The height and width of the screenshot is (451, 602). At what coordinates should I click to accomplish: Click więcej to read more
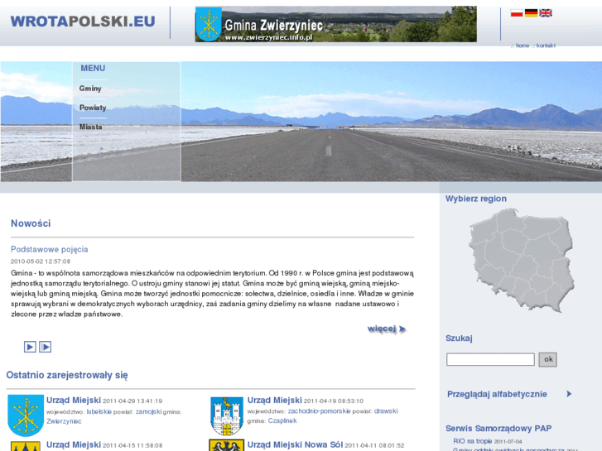point(386,329)
